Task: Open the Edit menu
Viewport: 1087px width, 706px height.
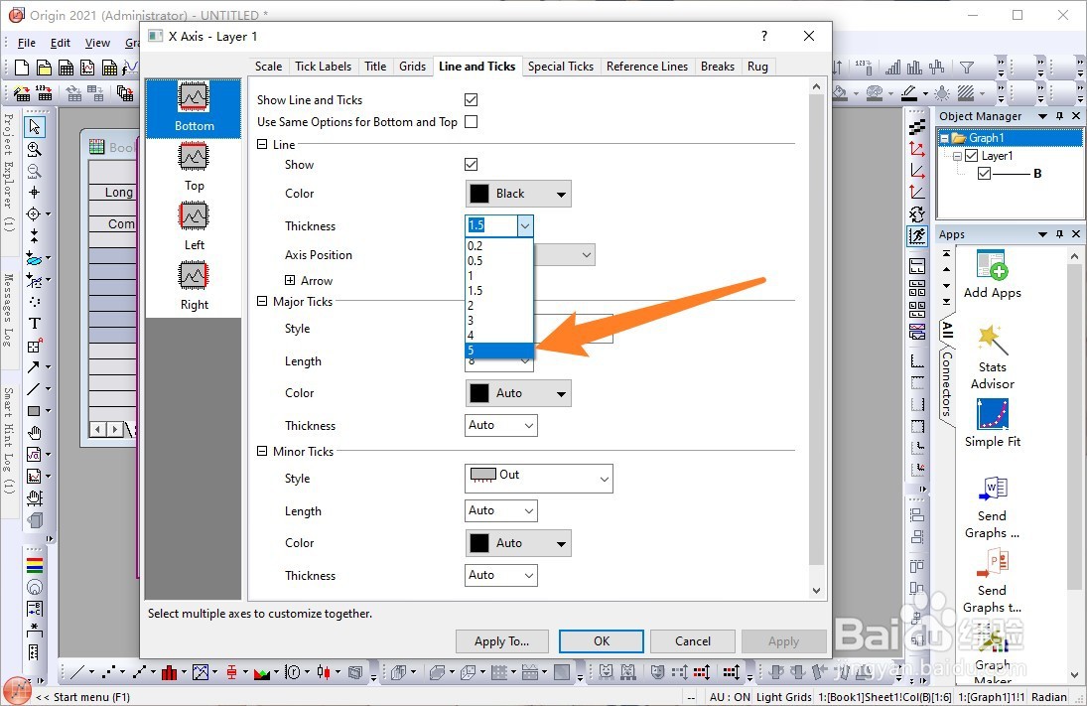Action: tap(61, 43)
